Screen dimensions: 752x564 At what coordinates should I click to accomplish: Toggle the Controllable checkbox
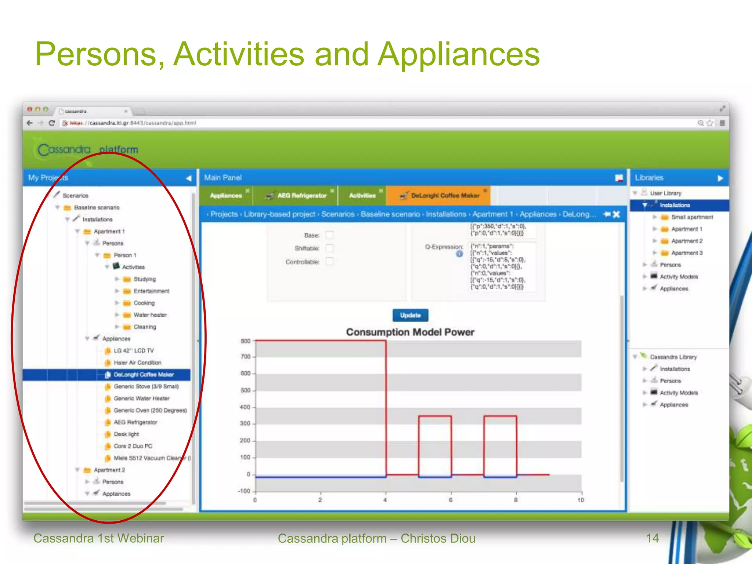[330, 261]
